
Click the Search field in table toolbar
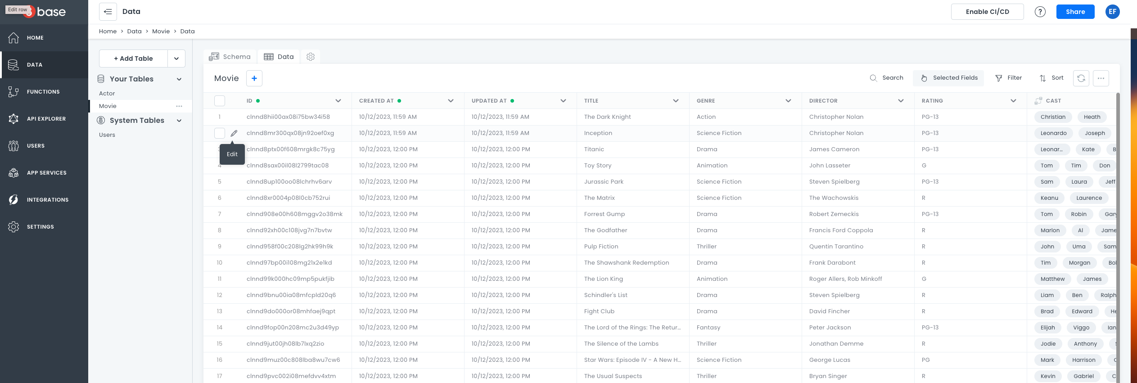pos(887,78)
